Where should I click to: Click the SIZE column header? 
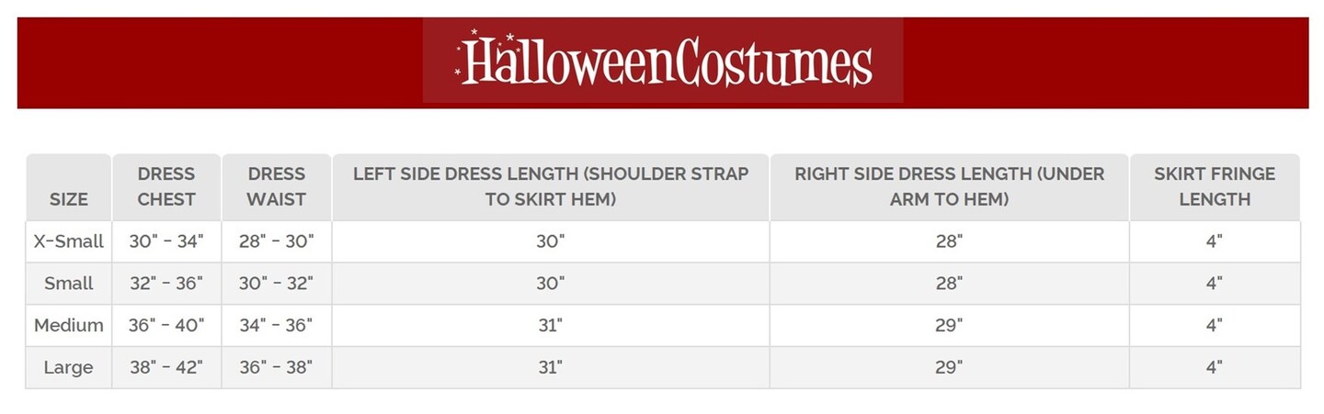pyautogui.click(x=69, y=198)
